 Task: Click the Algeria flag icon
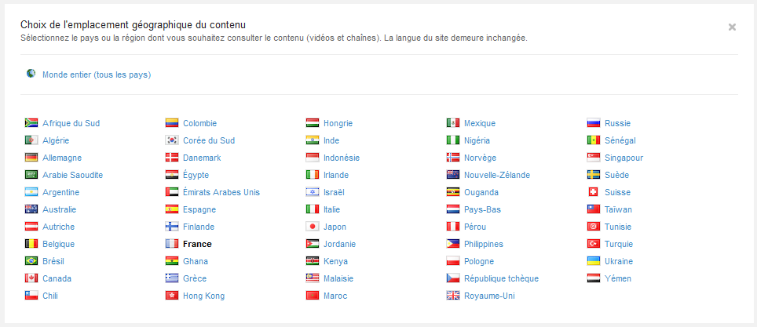click(x=31, y=140)
